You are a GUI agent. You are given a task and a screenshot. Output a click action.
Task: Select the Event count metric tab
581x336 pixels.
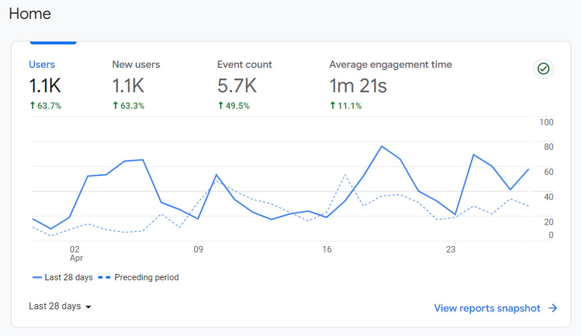(244, 86)
